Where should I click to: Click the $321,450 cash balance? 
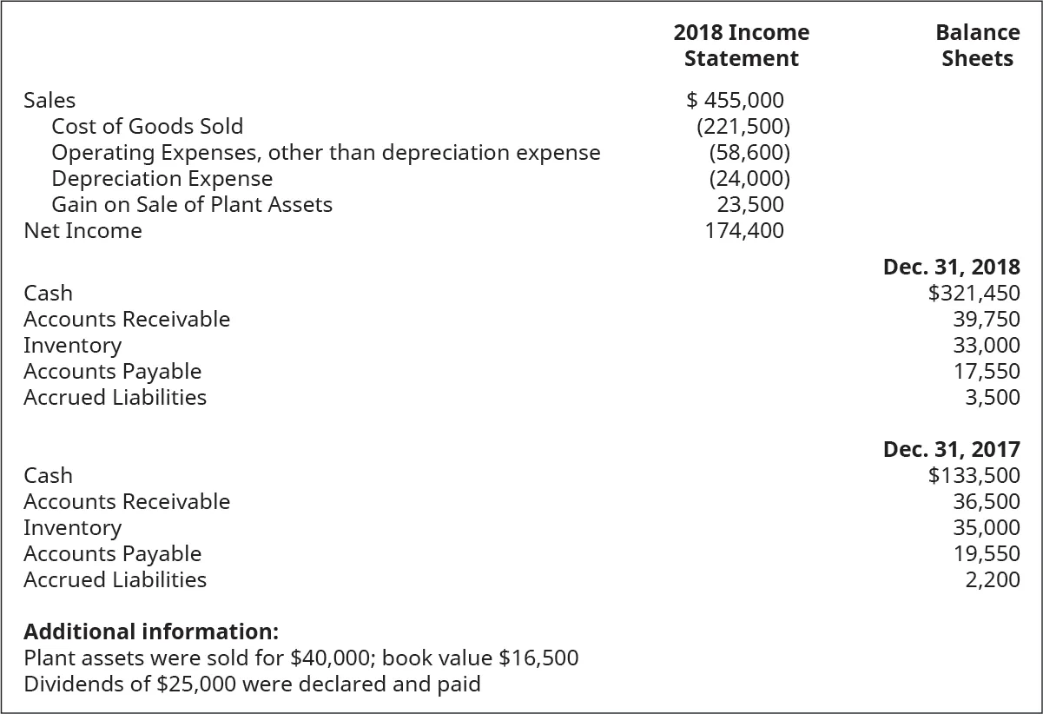click(x=974, y=294)
